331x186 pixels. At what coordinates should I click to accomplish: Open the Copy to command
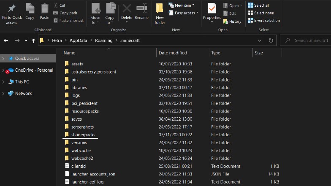pyautogui.click(x=110, y=13)
